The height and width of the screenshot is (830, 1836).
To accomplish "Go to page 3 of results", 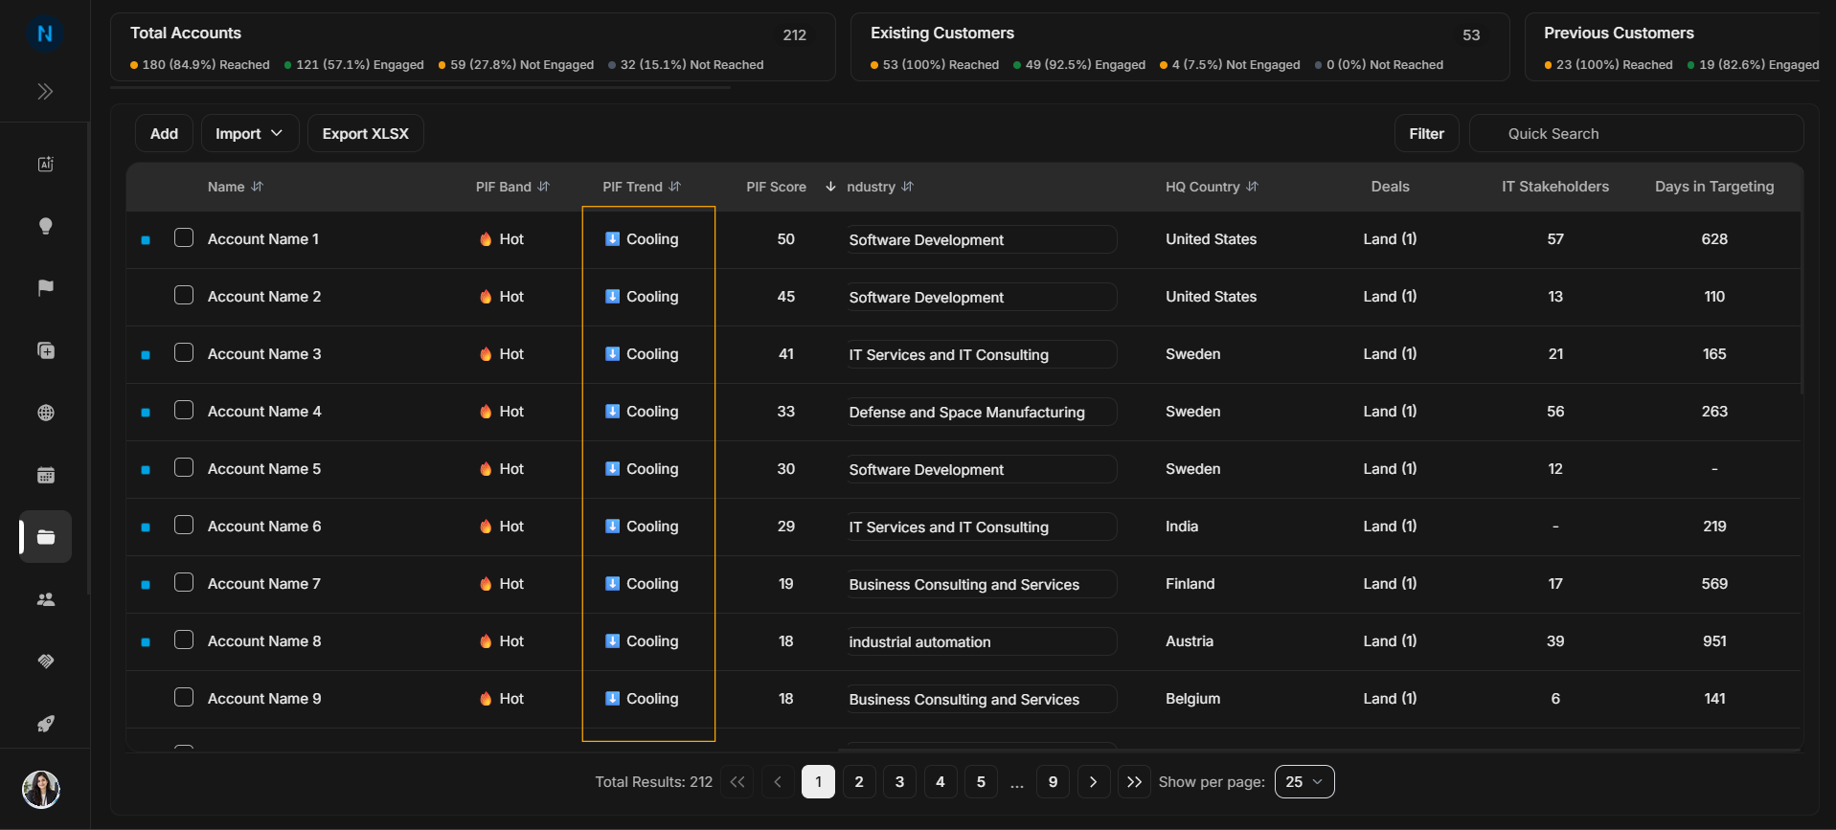I will 899,782.
